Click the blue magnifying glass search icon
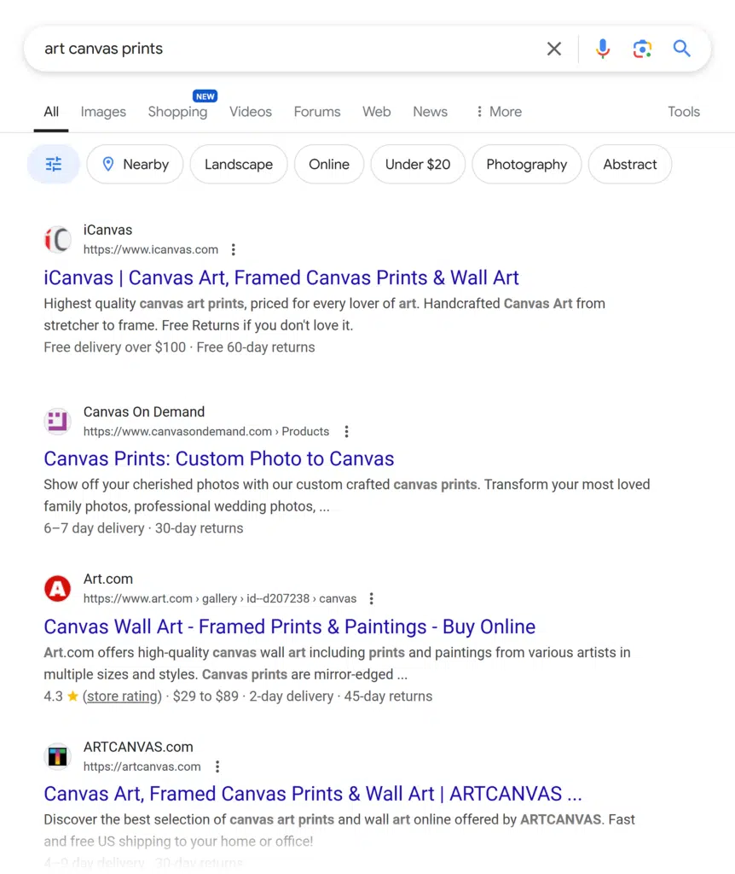Image resolution: width=735 pixels, height=874 pixels. (681, 49)
